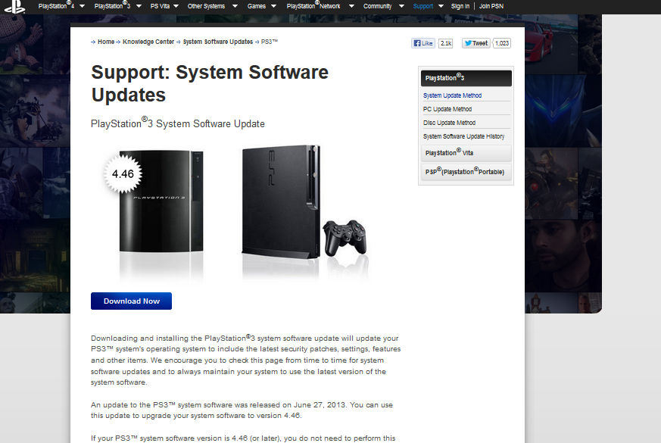This screenshot has width=661, height=443.
Task: Open System Software Updates breadcrumb link
Action: tap(218, 42)
